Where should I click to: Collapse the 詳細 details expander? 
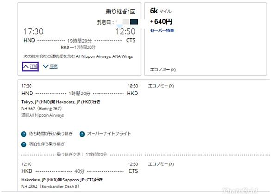click(30, 67)
